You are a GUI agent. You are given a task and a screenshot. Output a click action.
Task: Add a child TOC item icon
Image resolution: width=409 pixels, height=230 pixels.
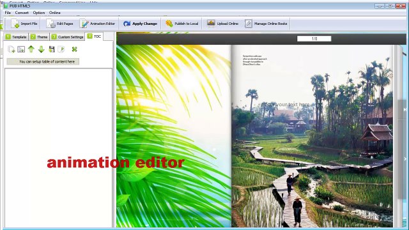(21, 49)
